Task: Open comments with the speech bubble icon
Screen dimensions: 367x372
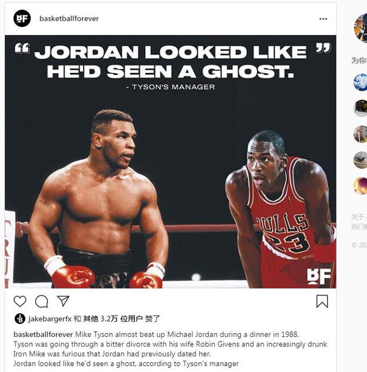Action: 42,301
